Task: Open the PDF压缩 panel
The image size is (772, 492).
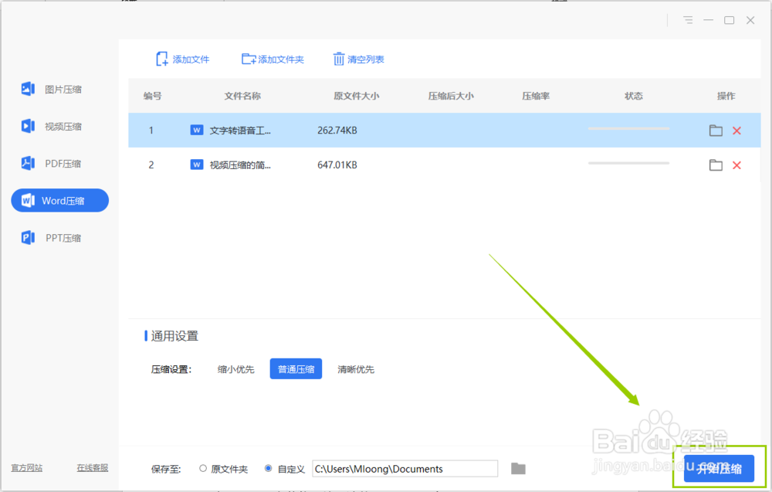Action: (x=59, y=163)
